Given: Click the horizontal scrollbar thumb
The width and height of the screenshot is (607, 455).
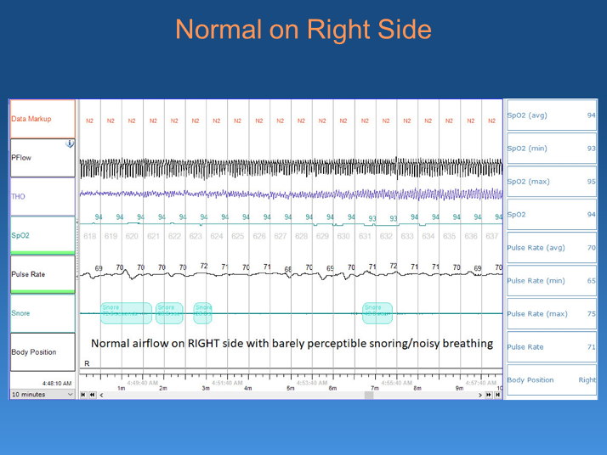Looking at the screenshot, I should click(368, 395).
